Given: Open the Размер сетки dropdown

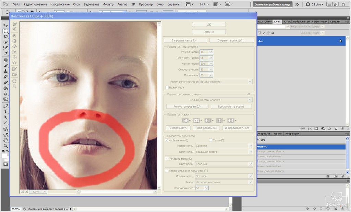Looking at the screenshot, I should (250, 146).
